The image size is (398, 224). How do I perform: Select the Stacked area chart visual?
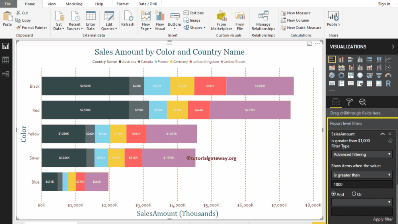click(341, 68)
